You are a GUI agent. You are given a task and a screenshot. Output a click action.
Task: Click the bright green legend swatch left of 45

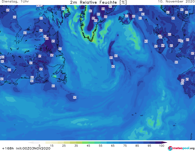pyautogui.click(x=85, y=142)
